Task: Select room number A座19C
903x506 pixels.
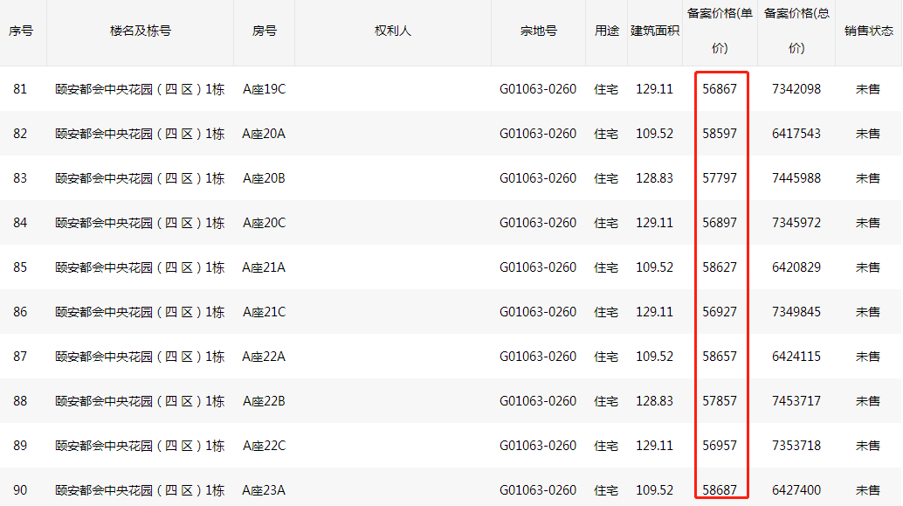Action: [265, 89]
